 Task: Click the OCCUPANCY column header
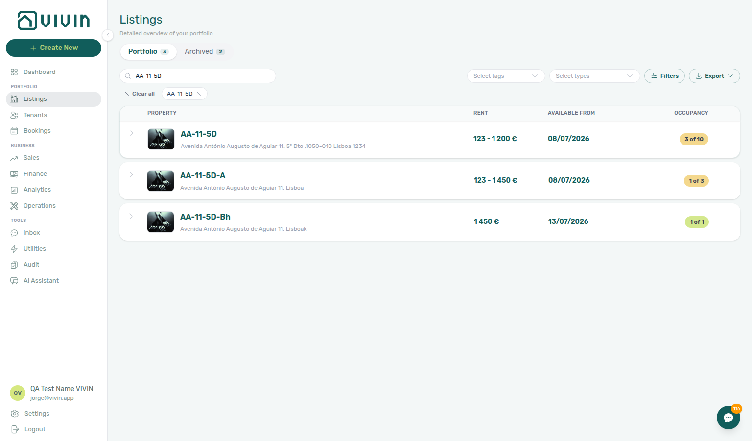point(691,113)
